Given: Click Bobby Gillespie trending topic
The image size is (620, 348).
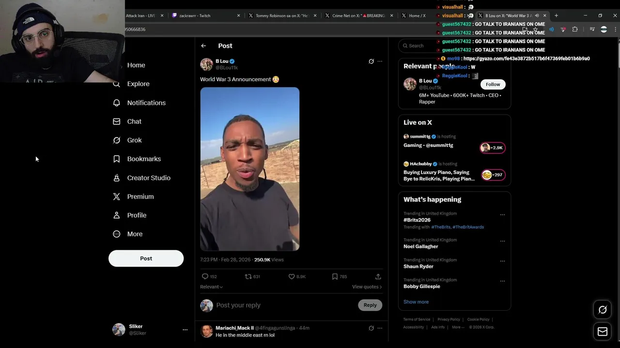Looking at the screenshot, I should point(421,287).
